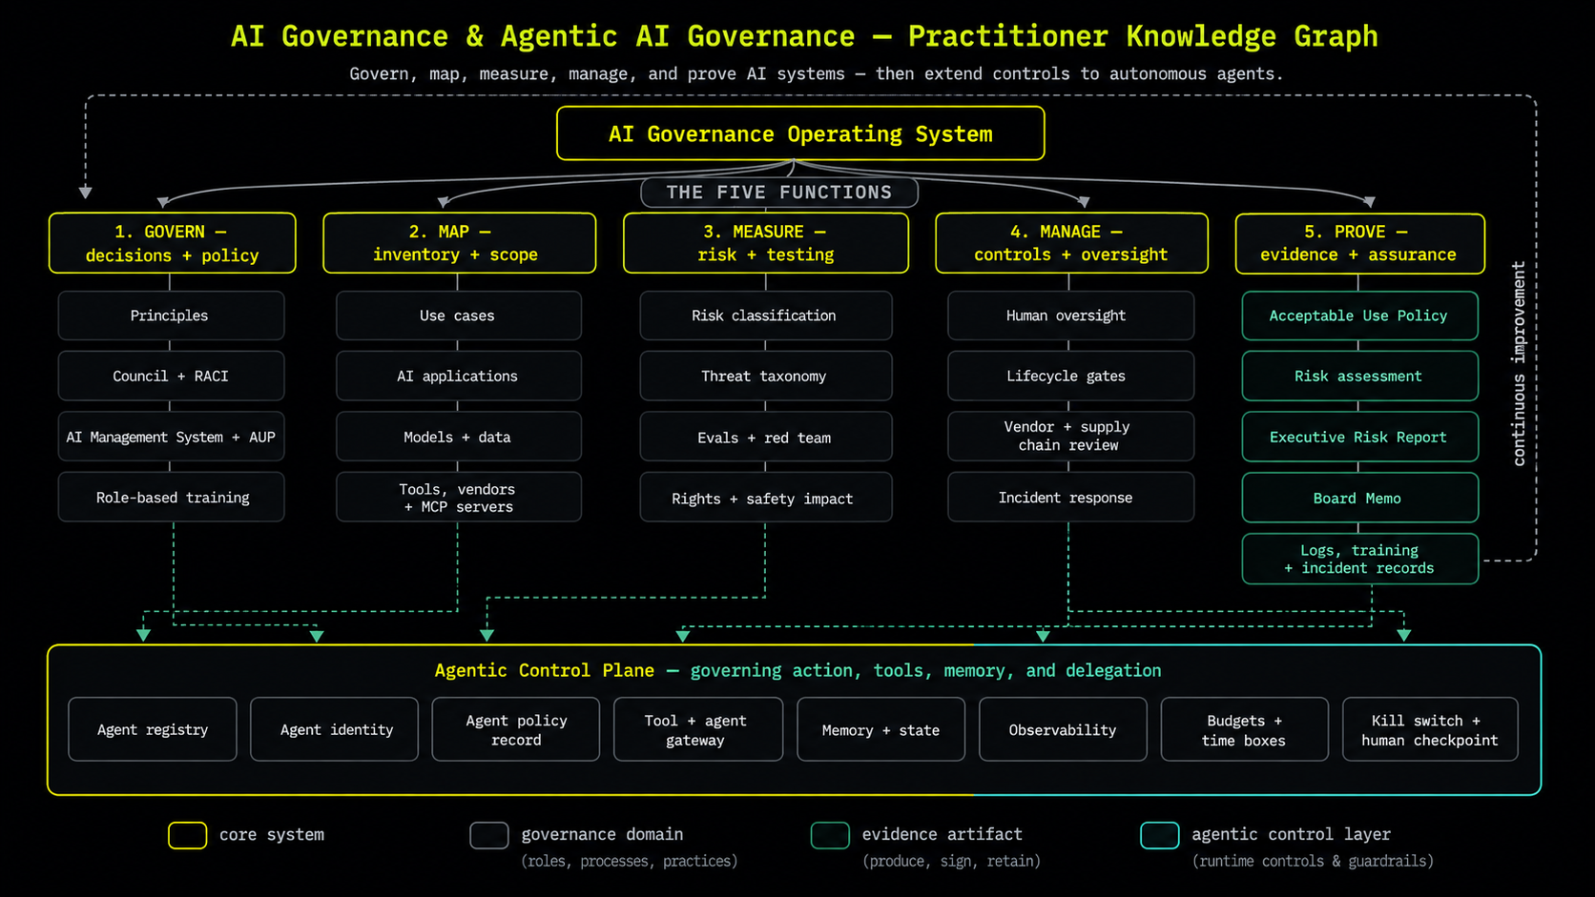
Task: Click the 5. PROVE evidence + assurance box
Action: (1359, 243)
